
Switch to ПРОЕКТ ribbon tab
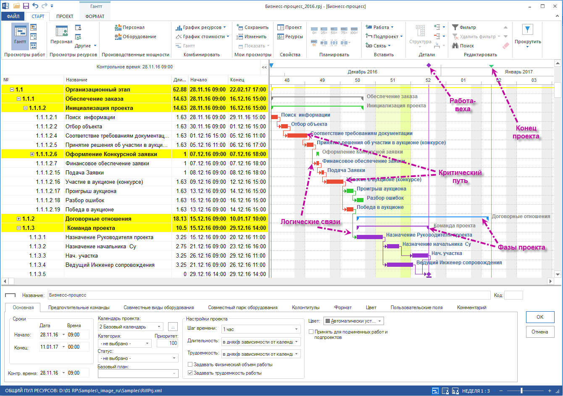(65, 16)
